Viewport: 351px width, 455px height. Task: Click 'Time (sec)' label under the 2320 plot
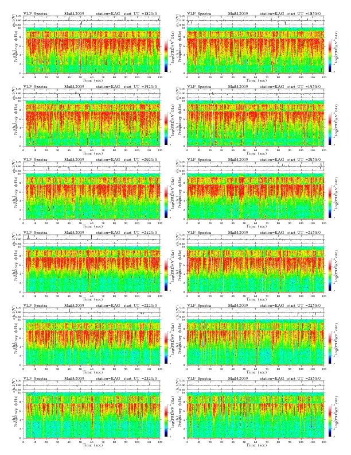click(x=93, y=445)
